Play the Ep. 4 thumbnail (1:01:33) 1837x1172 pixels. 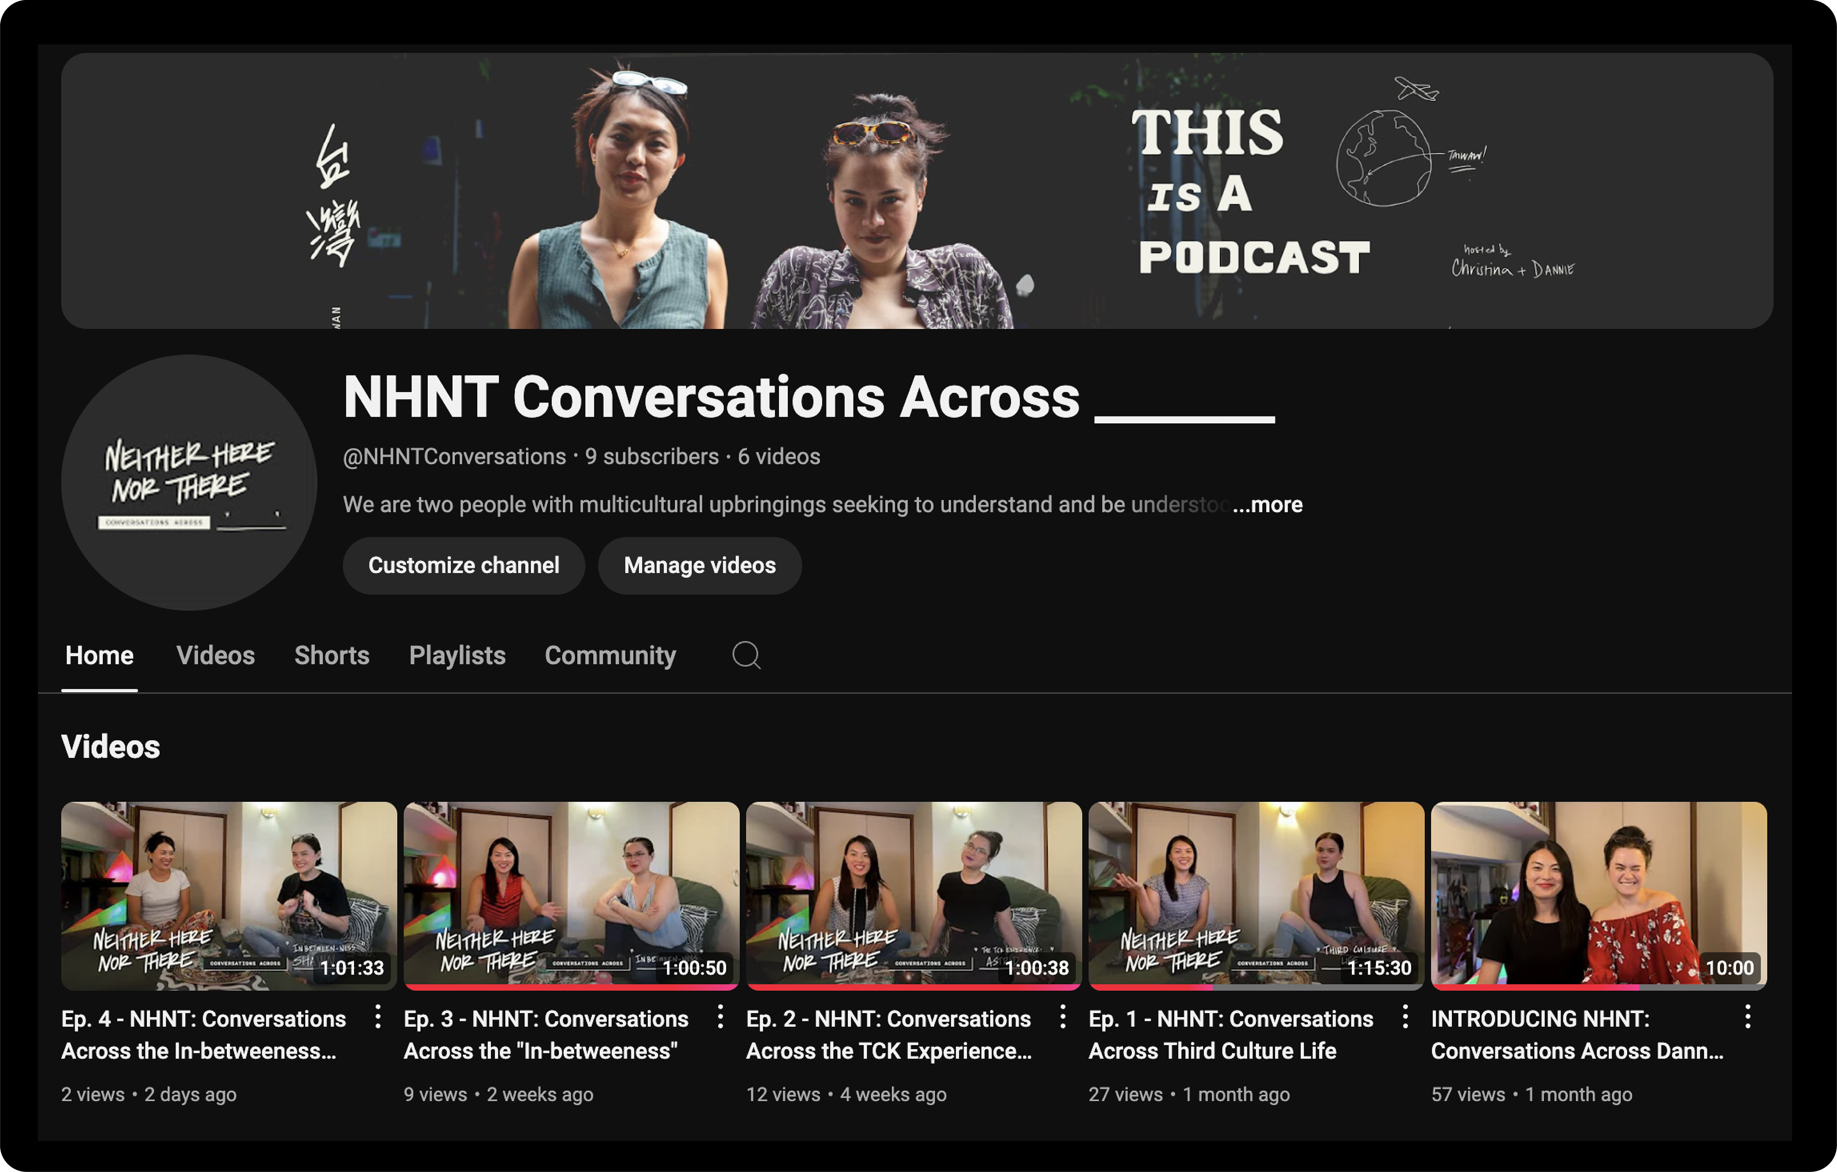pos(229,896)
